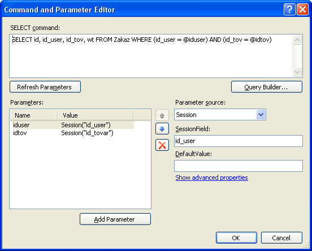Click Add Parameter button

coord(115,219)
